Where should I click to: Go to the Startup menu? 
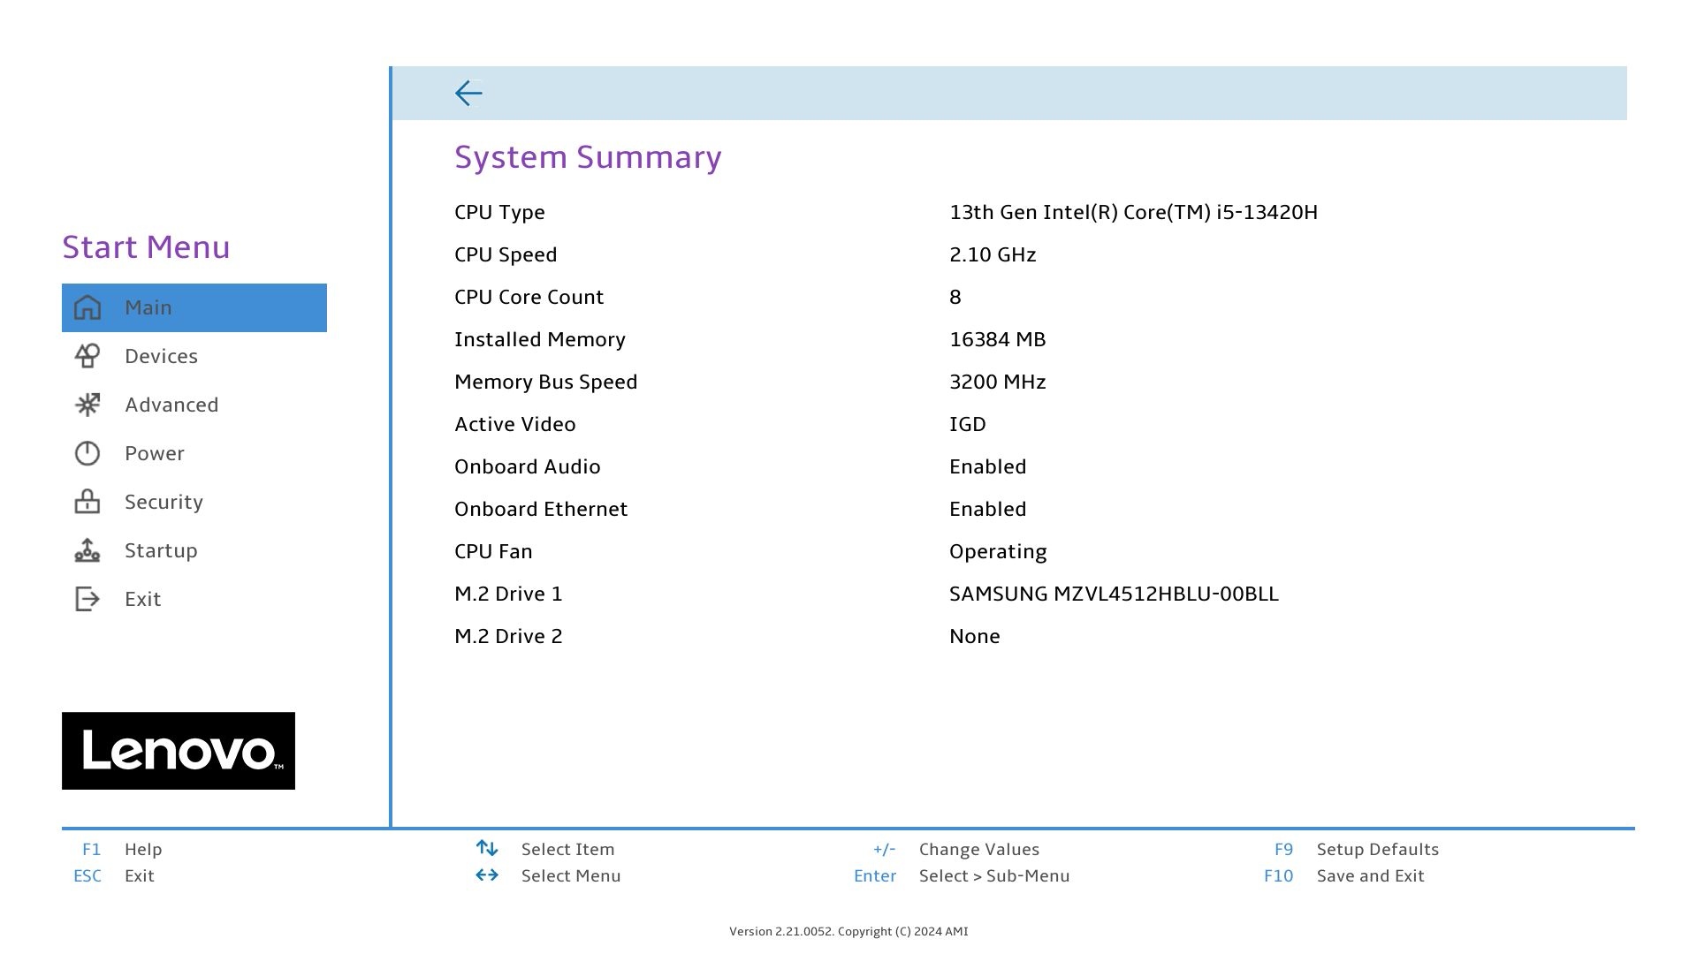[x=161, y=550]
